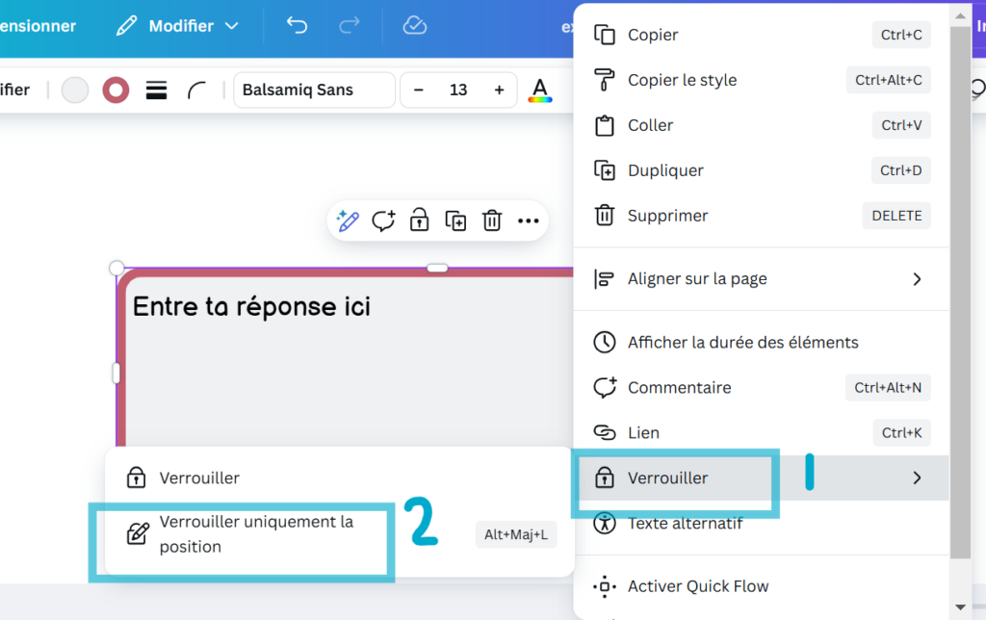Increase font size with plus button
The image size is (986, 620).
click(500, 90)
